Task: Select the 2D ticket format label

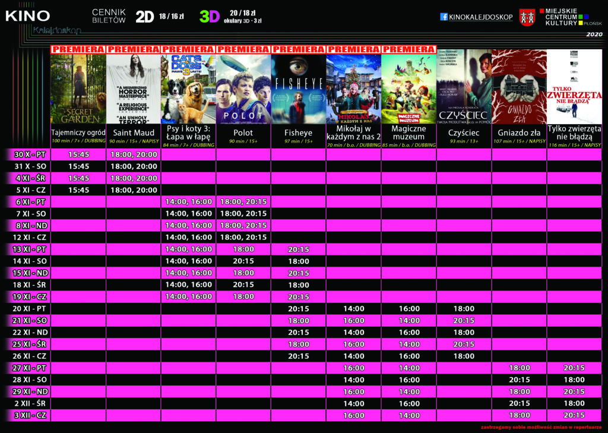Action: pos(145,17)
